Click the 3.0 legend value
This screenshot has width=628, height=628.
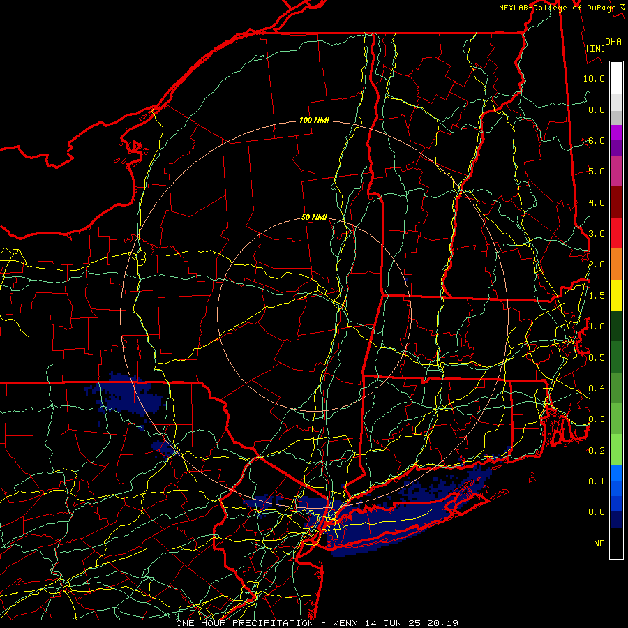click(597, 234)
